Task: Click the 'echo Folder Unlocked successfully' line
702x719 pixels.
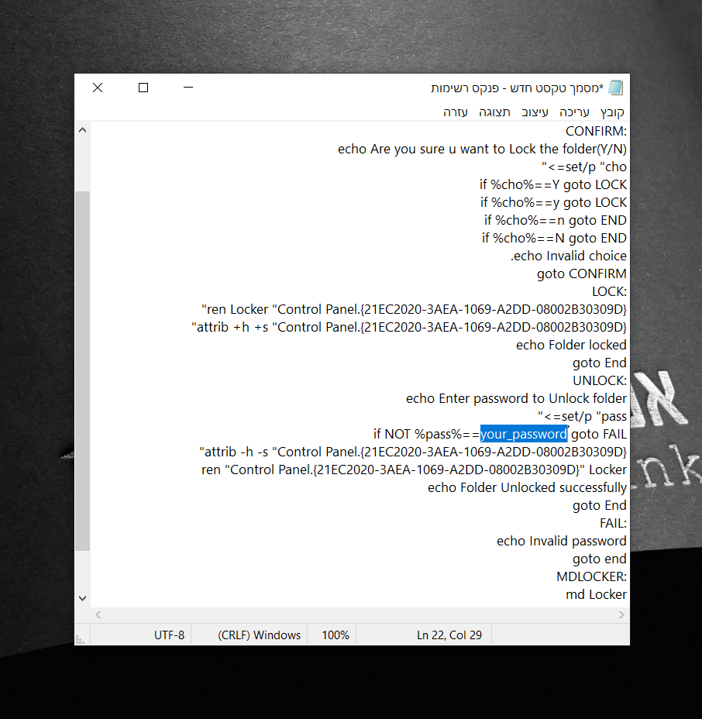Action: (x=528, y=487)
